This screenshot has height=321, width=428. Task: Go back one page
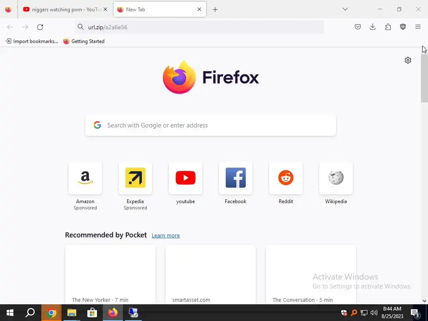[x=10, y=27]
